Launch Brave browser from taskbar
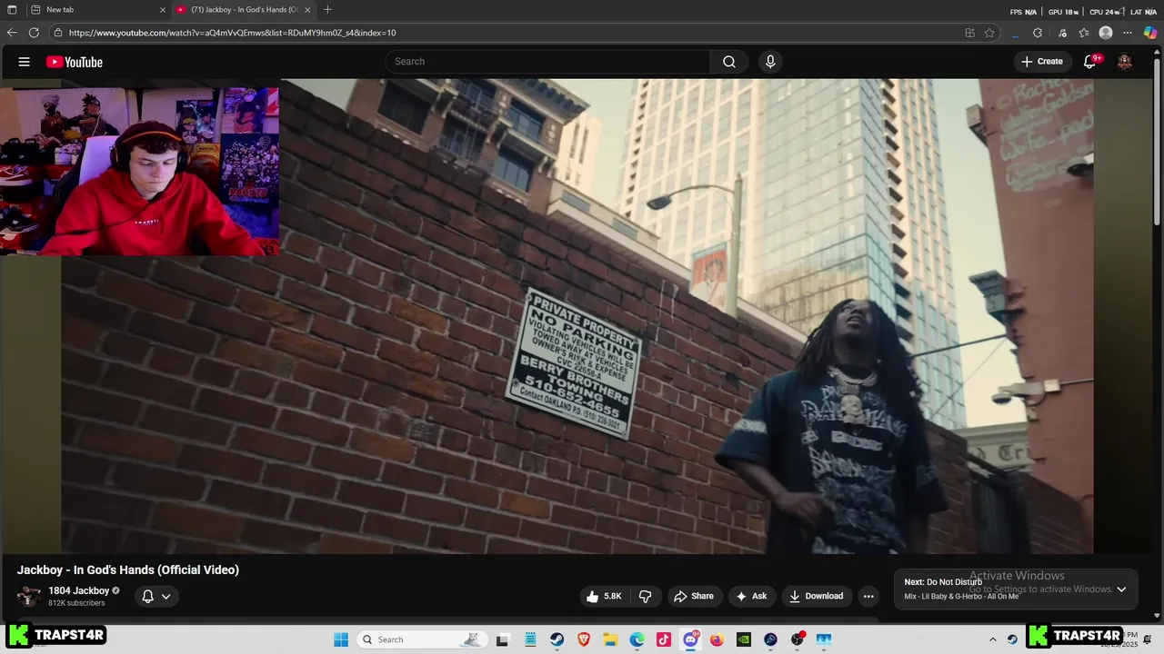 coord(584,639)
